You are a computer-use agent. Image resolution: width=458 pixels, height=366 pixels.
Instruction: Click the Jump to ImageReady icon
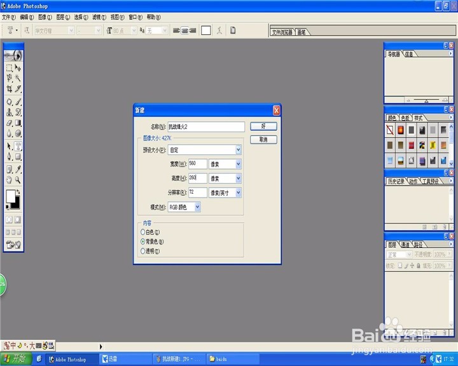(13, 245)
